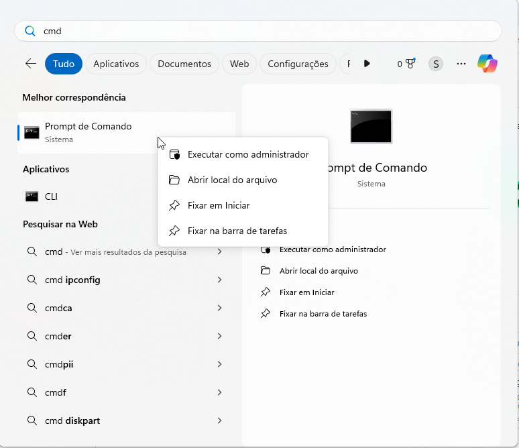Image resolution: width=519 pixels, height=448 pixels.
Task: Open the three-dots more options menu
Action: point(461,64)
